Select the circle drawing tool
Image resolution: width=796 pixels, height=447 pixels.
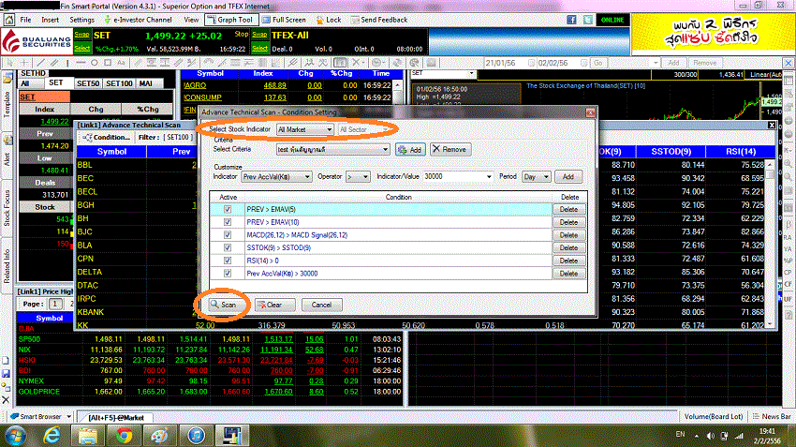95,63
